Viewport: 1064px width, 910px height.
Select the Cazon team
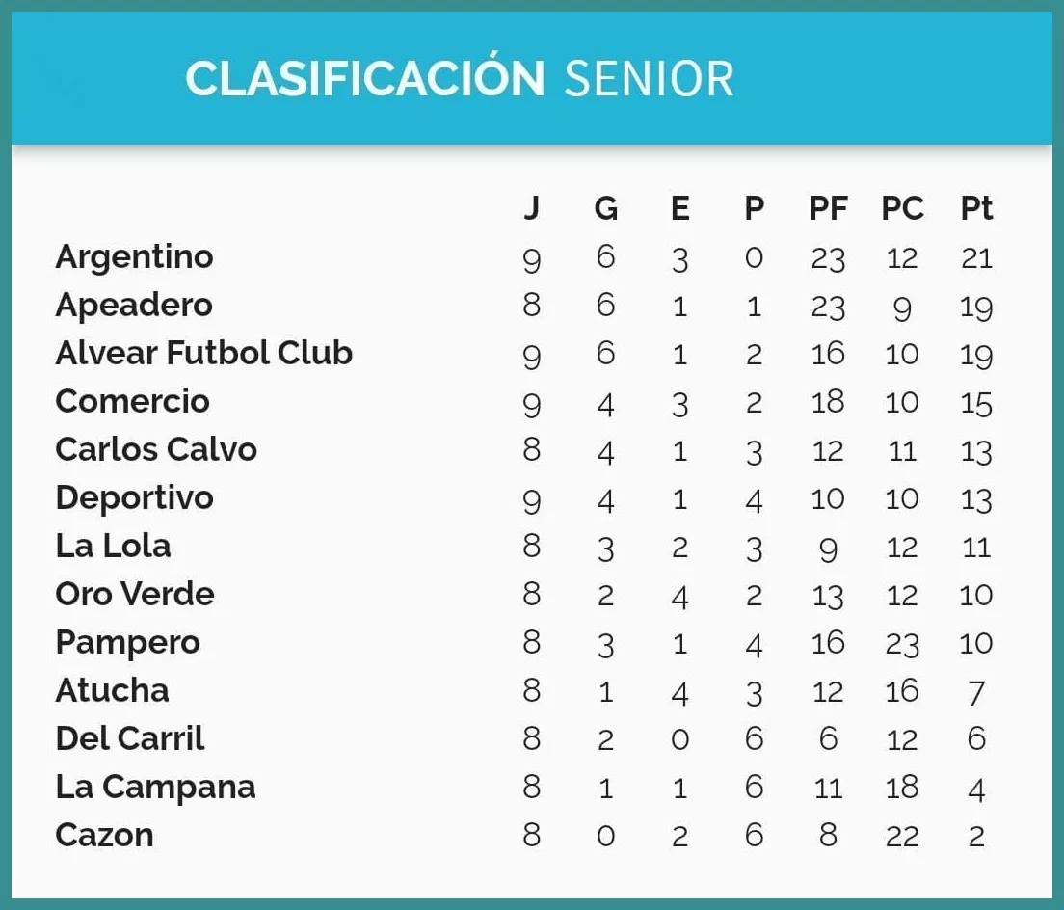pos(104,835)
